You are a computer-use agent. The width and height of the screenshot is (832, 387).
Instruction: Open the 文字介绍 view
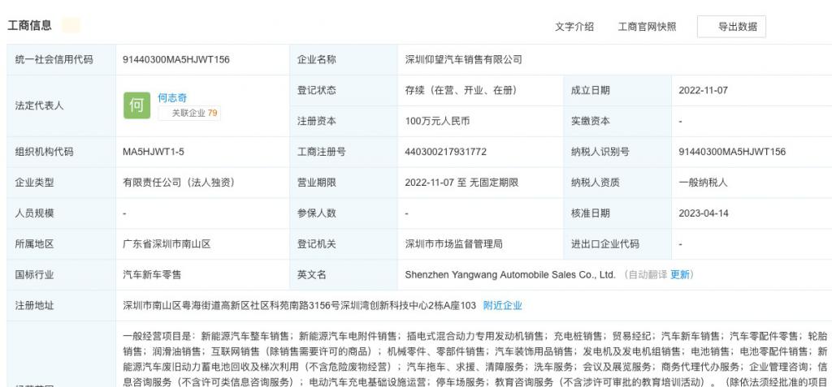(x=574, y=27)
